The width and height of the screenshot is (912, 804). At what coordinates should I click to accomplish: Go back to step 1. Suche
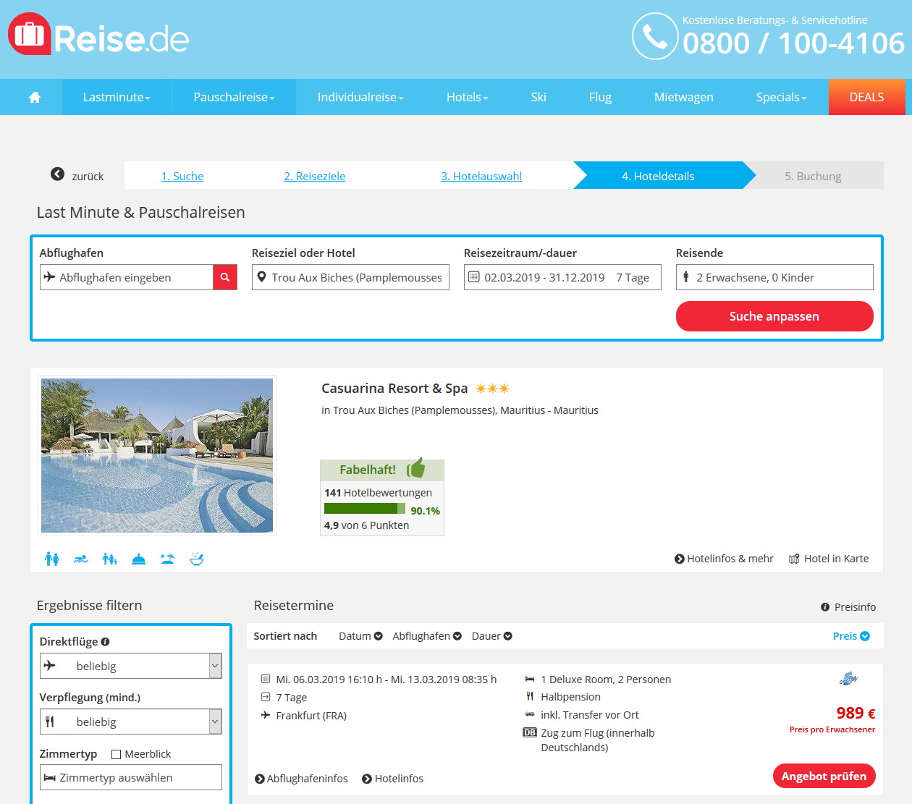pyautogui.click(x=182, y=176)
